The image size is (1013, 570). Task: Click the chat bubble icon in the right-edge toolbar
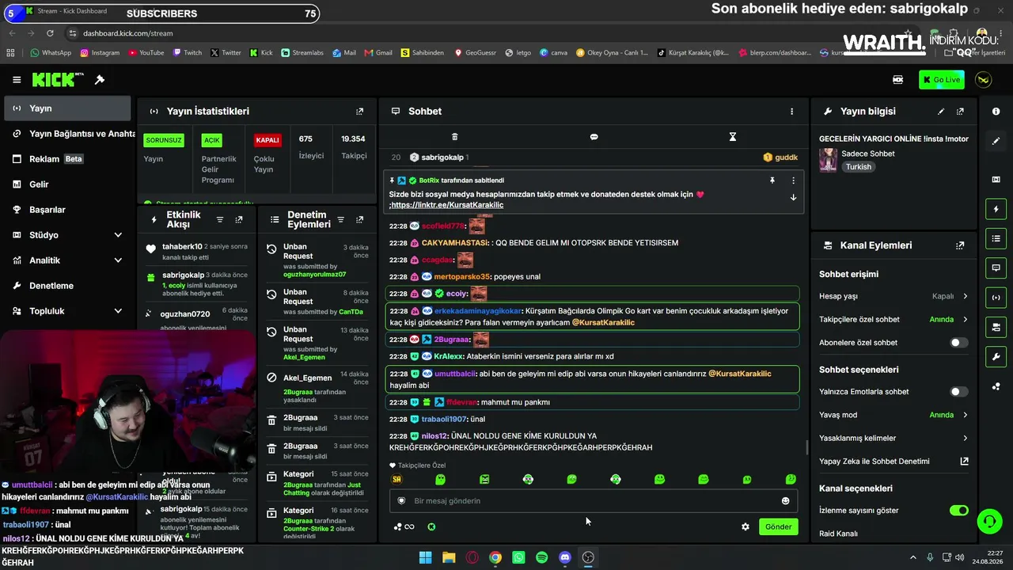pyautogui.click(x=996, y=268)
